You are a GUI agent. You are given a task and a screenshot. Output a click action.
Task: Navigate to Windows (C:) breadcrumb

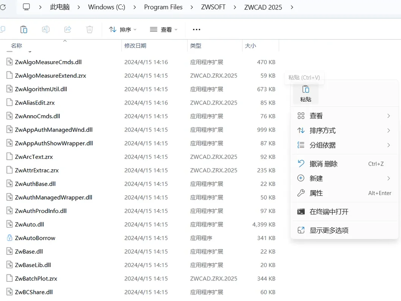107,7
